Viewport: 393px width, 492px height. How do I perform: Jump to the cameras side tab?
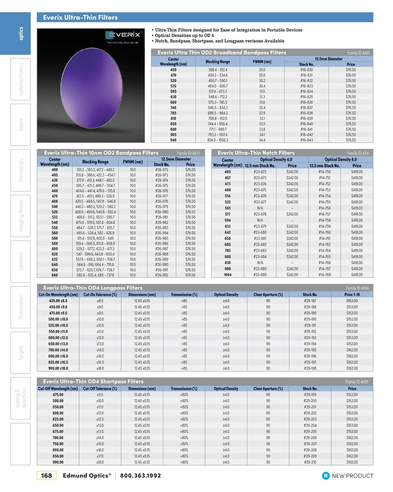[x=21, y=261]
